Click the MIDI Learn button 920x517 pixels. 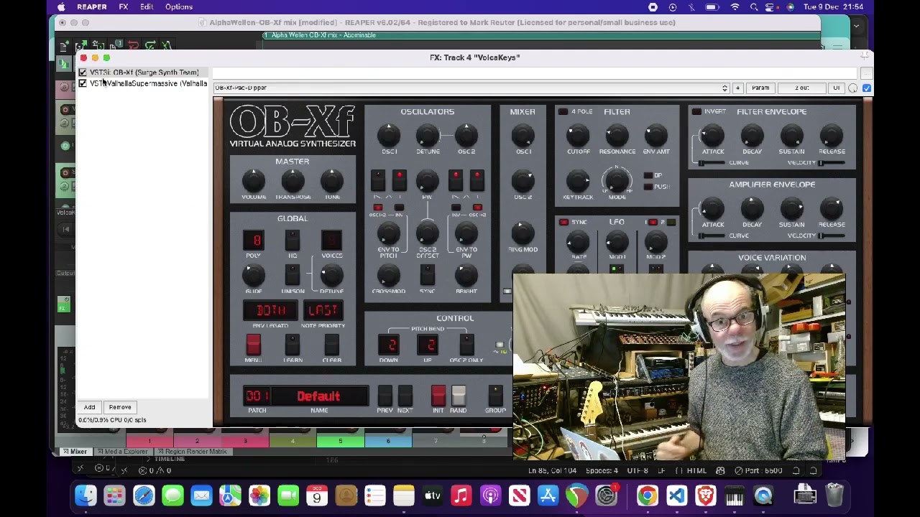(293, 344)
